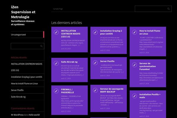Click pencil icon on Server Postfix card

point(95,63)
